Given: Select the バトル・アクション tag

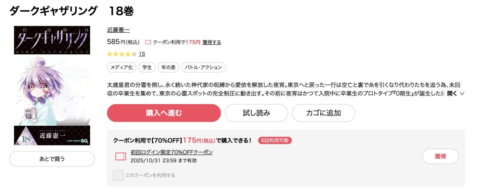Looking at the screenshot, I should click(204, 67).
